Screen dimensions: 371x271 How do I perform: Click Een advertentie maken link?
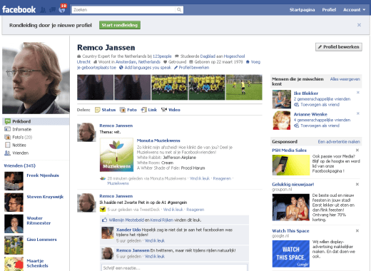pyautogui.click(x=339, y=142)
